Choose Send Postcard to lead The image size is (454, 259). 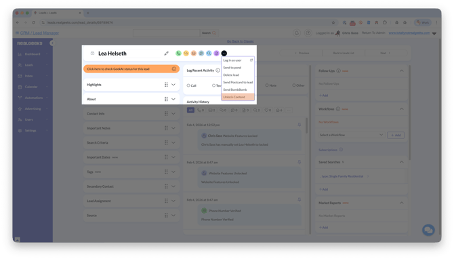[238, 82]
